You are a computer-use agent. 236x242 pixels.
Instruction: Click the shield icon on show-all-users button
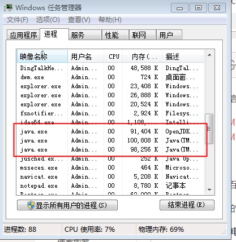pos(31,205)
